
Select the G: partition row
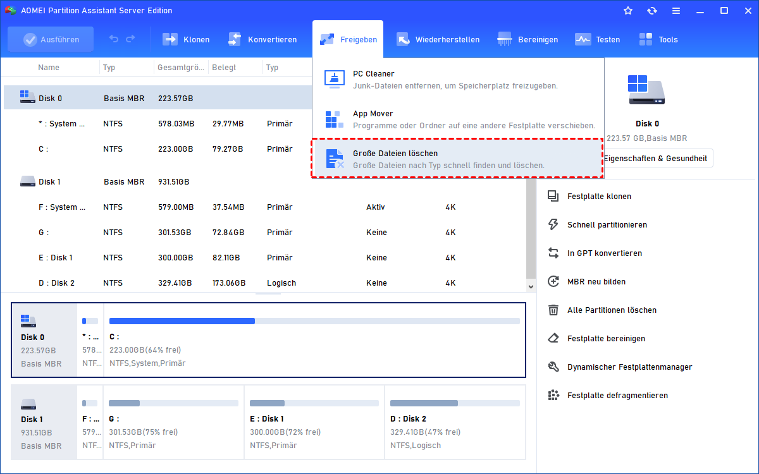point(264,233)
